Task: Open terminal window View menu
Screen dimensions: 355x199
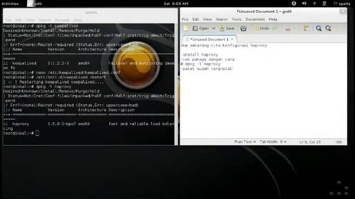Action: [x=30, y=20]
